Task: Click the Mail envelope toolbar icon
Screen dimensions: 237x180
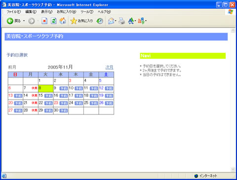Action: (111, 21)
